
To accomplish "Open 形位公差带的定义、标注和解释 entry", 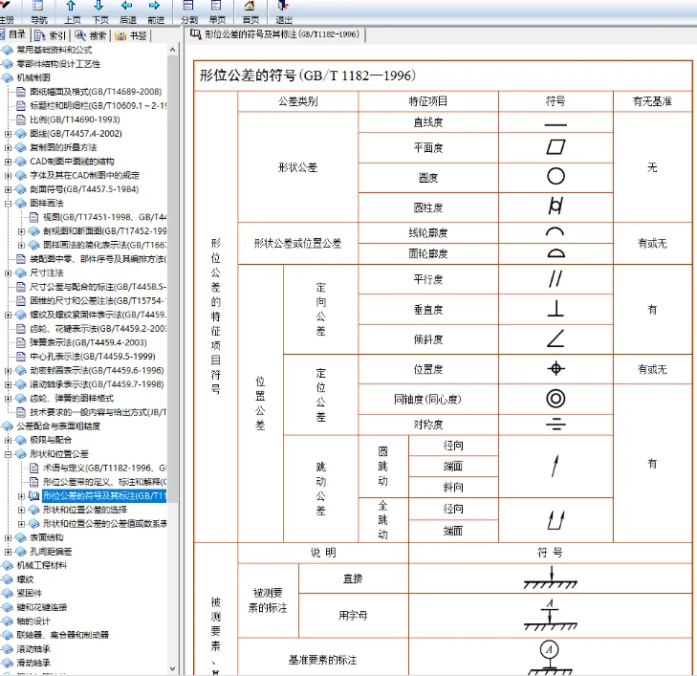I will [104, 482].
